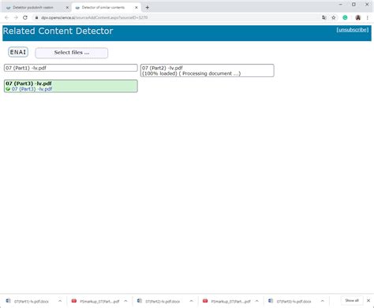
Task: Open the second PSmarkup_07 pdf download
Action: 230,301
